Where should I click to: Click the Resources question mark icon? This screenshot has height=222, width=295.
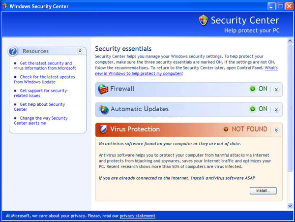[13, 51]
